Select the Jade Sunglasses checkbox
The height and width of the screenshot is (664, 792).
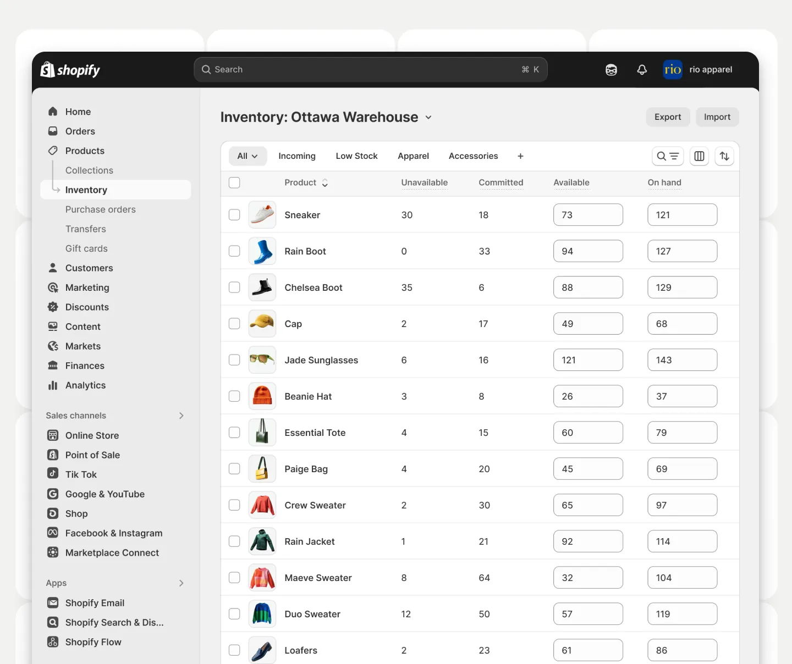(234, 360)
